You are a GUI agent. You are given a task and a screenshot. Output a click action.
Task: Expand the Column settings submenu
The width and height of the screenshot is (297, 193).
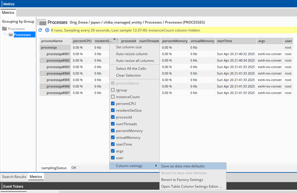tap(134, 166)
